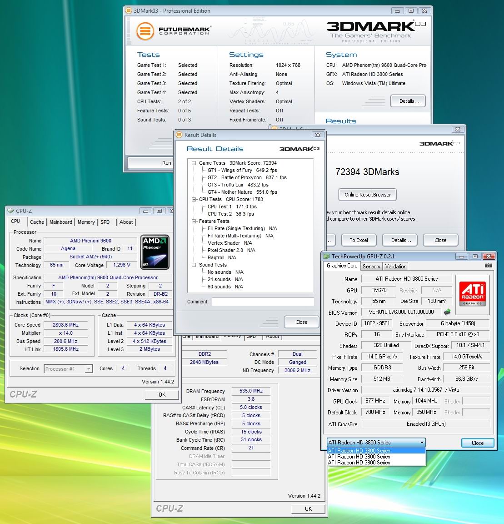Click Close in the 3DMark Score window
The image size is (504, 524).
pos(440,240)
